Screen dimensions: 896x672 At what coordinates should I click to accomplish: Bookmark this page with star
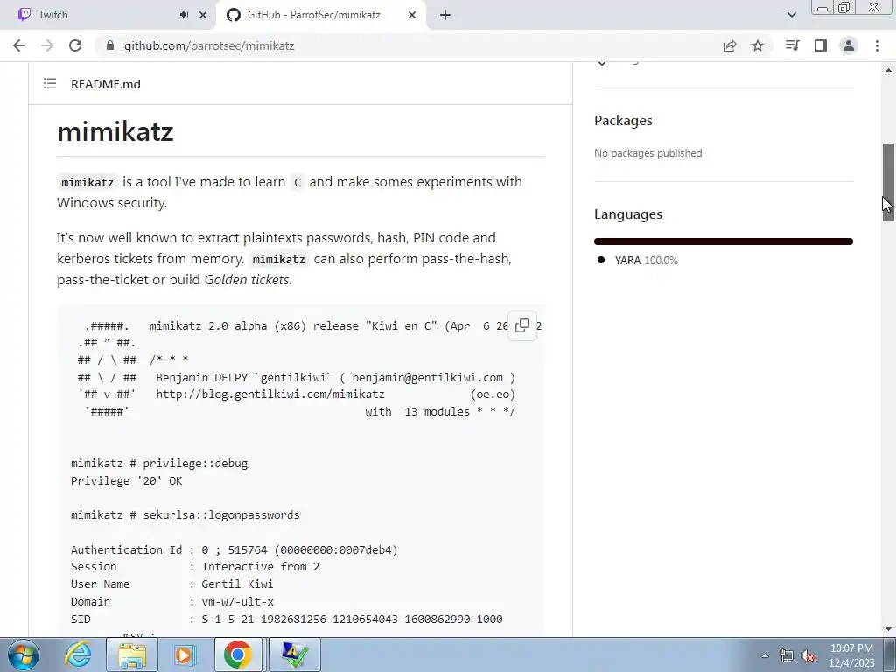758,45
